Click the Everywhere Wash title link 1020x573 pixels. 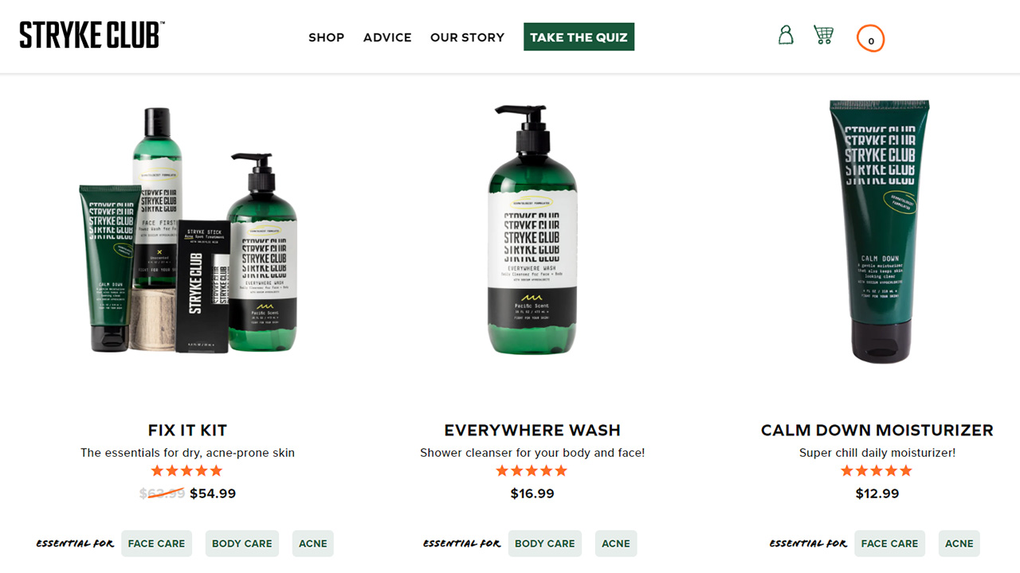[x=532, y=431]
